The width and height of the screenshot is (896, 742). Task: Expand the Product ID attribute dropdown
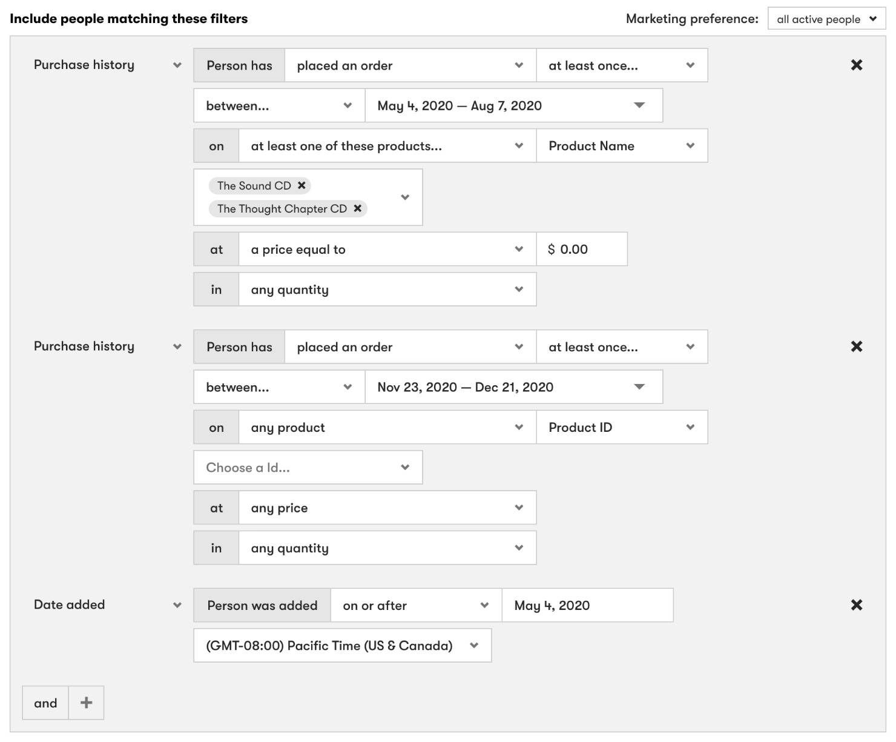click(621, 428)
